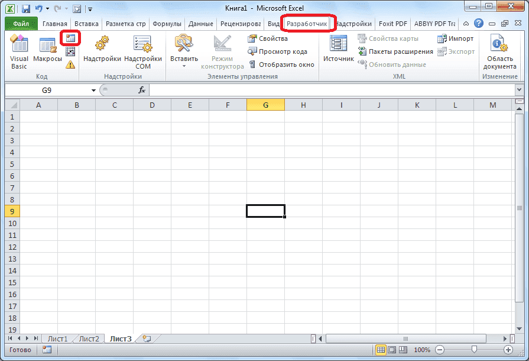Open the Вид tab
The height and width of the screenshot is (361, 529).
[273, 24]
